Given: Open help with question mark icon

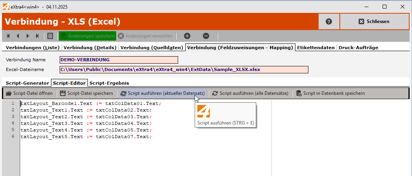Looking at the screenshot, I should pos(329,21).
